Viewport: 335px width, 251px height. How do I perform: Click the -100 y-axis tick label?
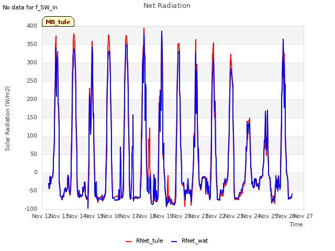pos(31,209)
